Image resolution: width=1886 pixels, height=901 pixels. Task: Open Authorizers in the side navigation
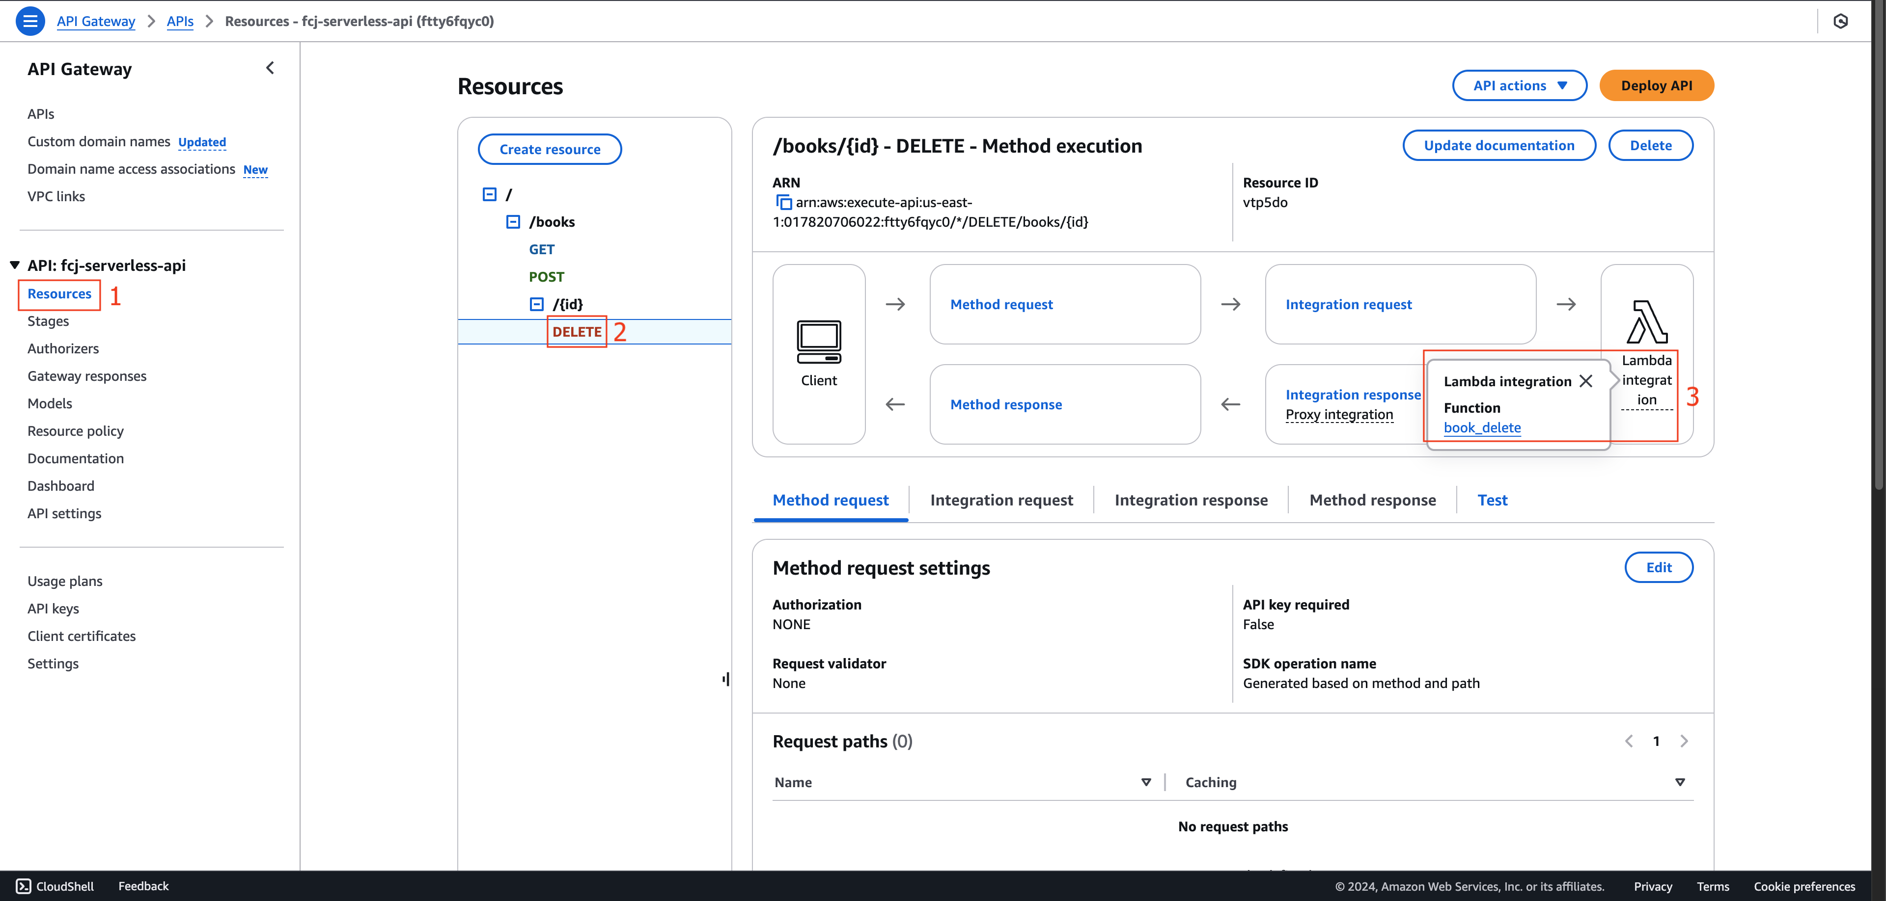[x=63, y=349]
